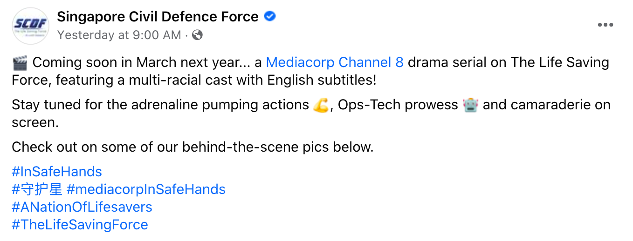Screen dimensions: 633x241
Task: Click the globe public audience icon
Action: (197, 35)
